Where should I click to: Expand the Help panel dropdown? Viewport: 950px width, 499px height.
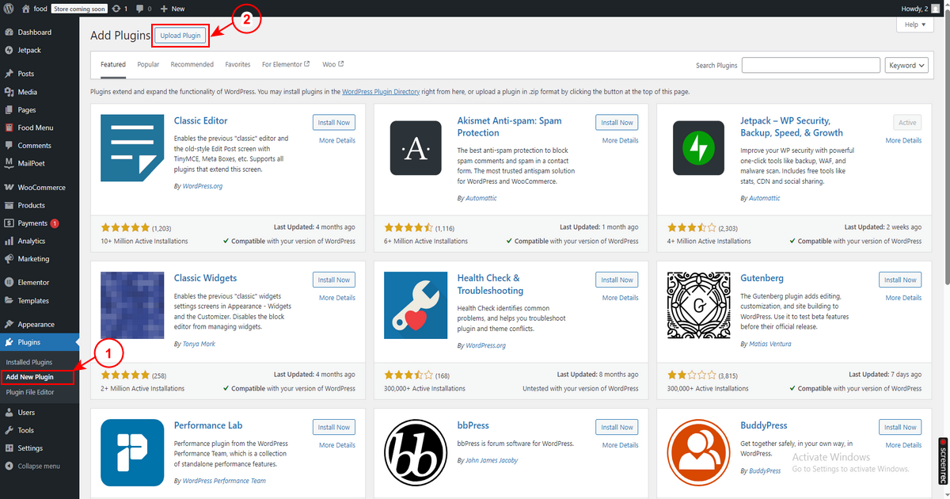pos(914,25)
